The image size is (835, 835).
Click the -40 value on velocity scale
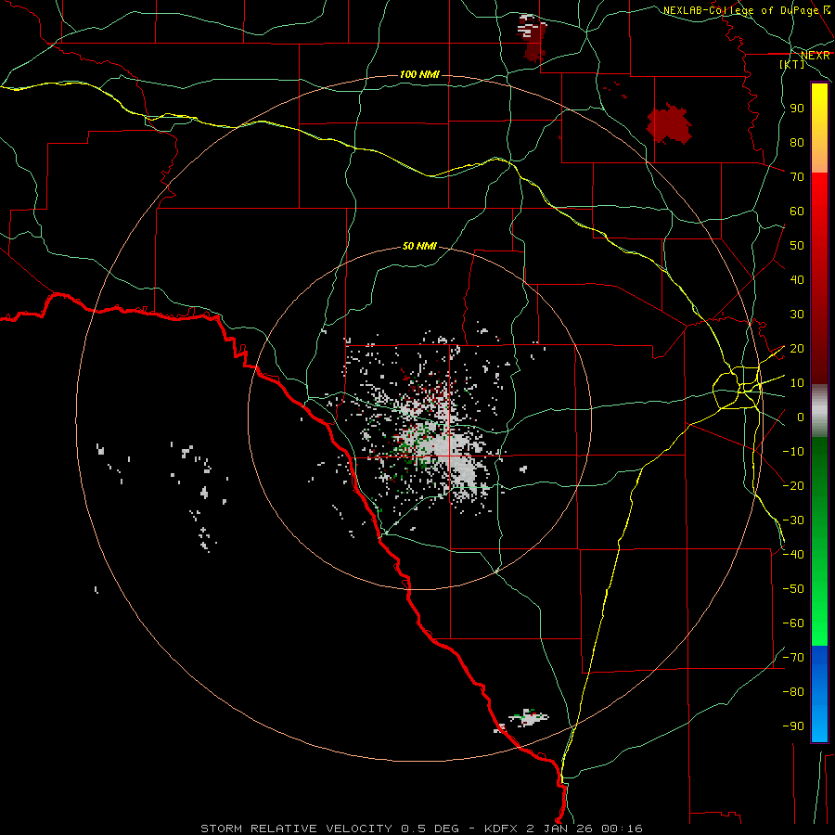click(x=793, y=555)
